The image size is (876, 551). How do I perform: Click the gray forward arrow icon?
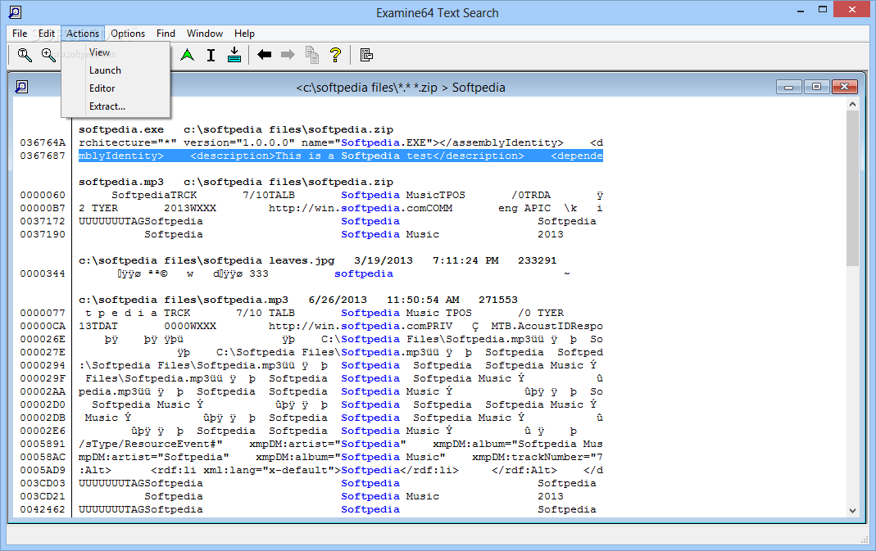[x=288, y=55]
